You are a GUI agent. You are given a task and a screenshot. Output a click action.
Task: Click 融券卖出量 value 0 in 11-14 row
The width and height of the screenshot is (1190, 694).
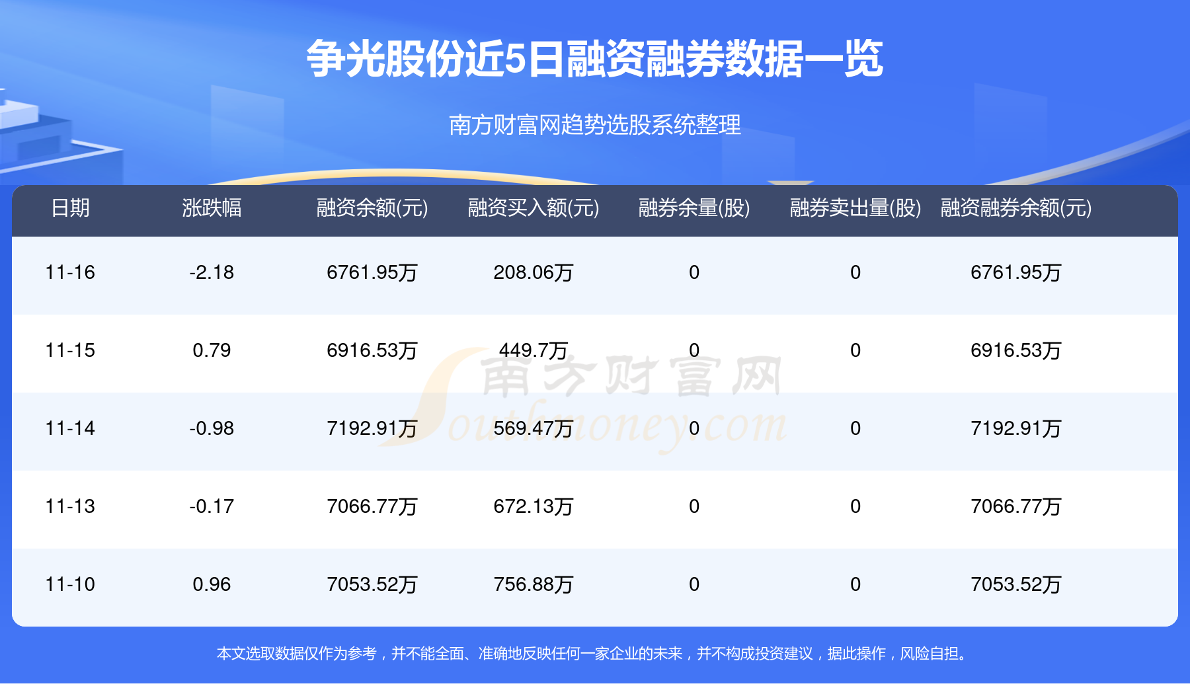click(855, 428)
